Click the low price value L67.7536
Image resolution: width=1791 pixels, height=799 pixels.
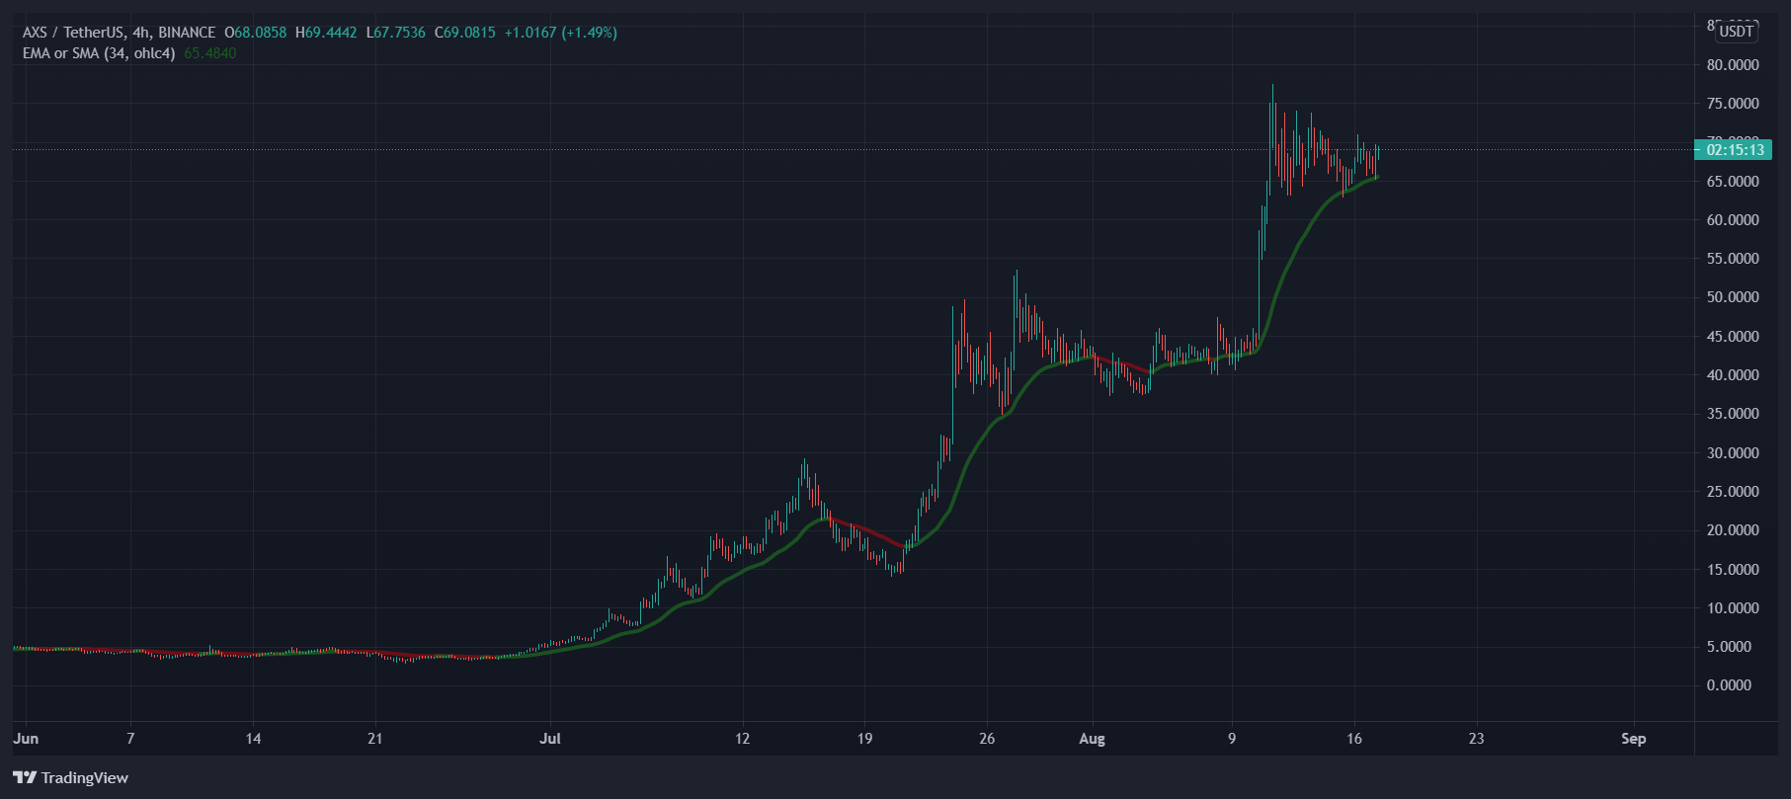395,33
